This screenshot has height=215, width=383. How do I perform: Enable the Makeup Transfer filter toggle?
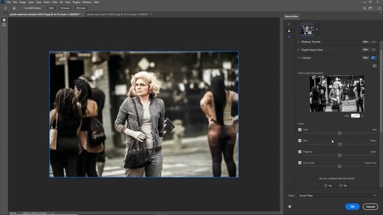coord(373,42)
